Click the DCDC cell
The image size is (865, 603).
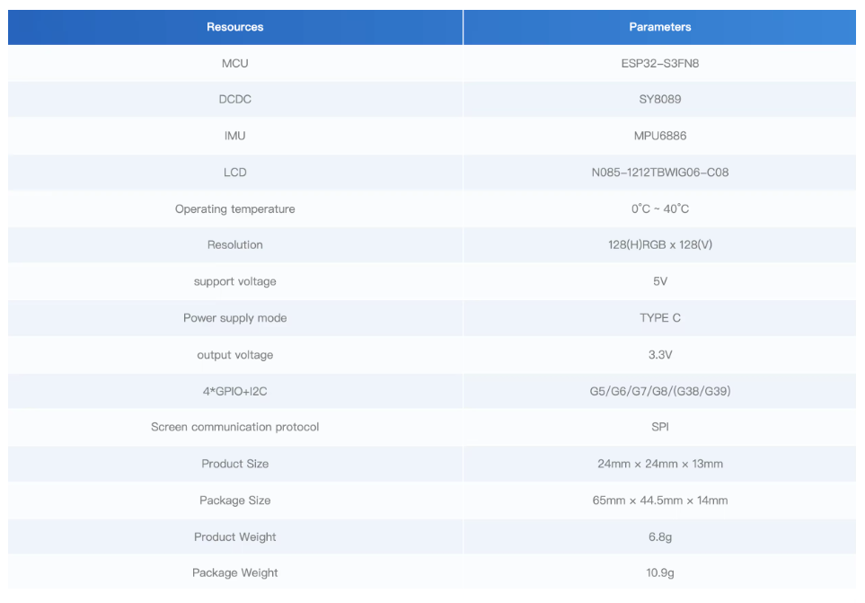coord(235,100)
